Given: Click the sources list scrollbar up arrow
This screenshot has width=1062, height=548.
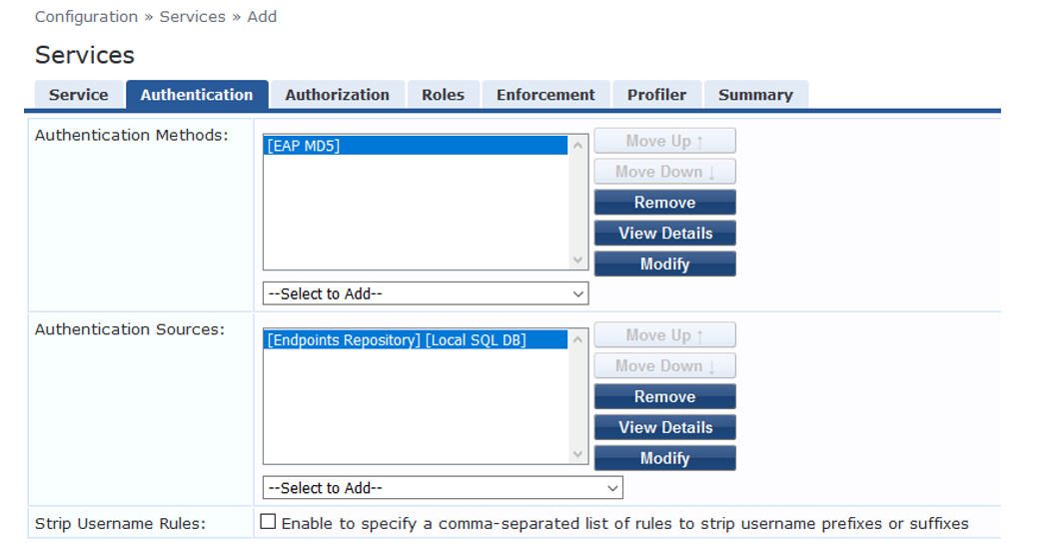Looking at the screenshot, I should (x=577, y=339).
